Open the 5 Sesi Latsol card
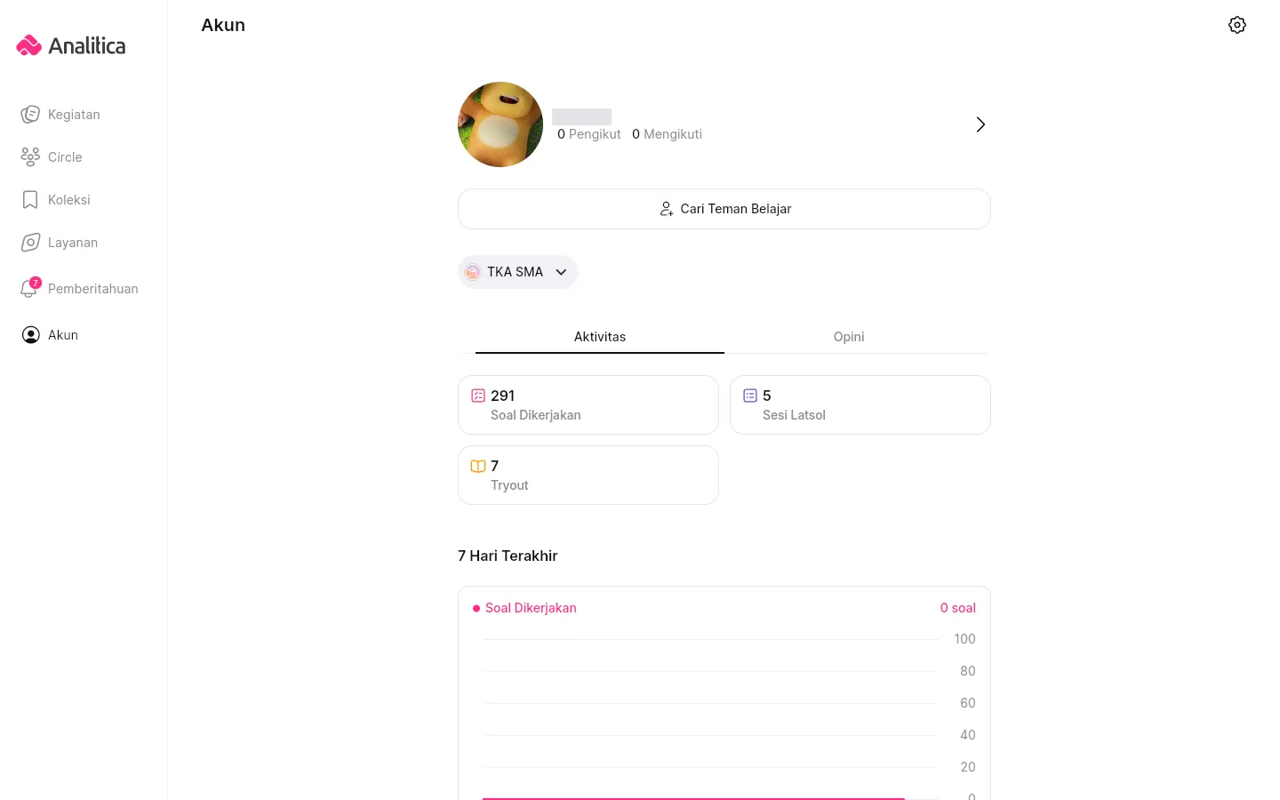 860,405
